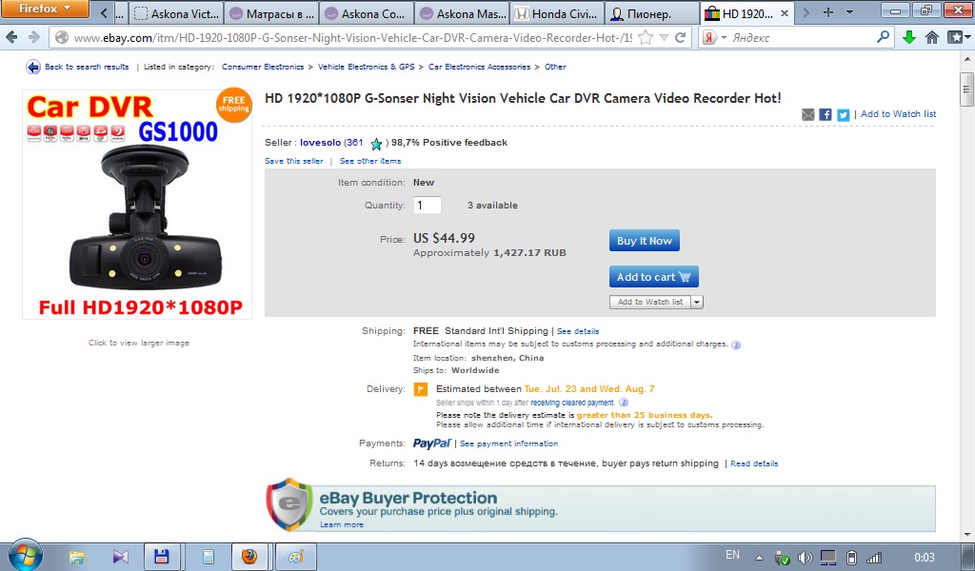Screen dimensions: 975x571
Task: Click the EN language indicator in taskbar
Action: [732, 555]
